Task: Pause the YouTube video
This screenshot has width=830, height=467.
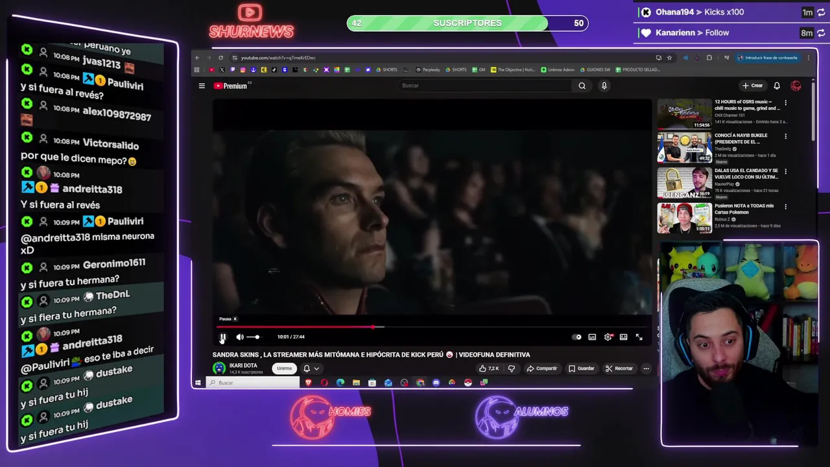Action: [222, 337]
